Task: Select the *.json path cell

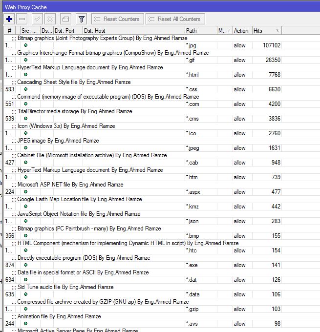Action: tap(201, 221)
